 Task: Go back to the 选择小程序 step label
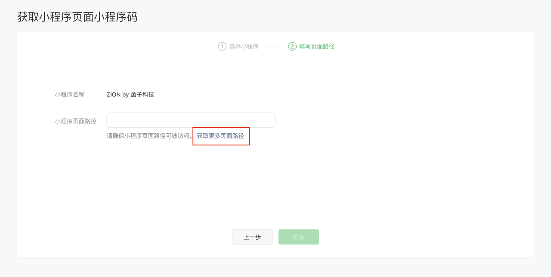point(244,46)
